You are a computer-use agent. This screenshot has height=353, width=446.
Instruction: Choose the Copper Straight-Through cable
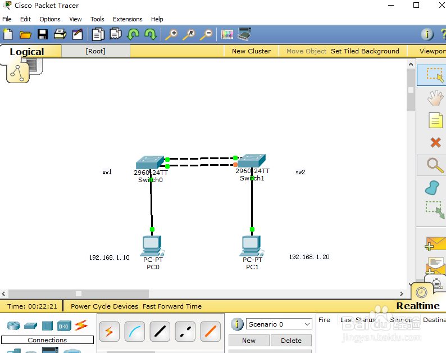pyautogui.click(x=160, y=332)
